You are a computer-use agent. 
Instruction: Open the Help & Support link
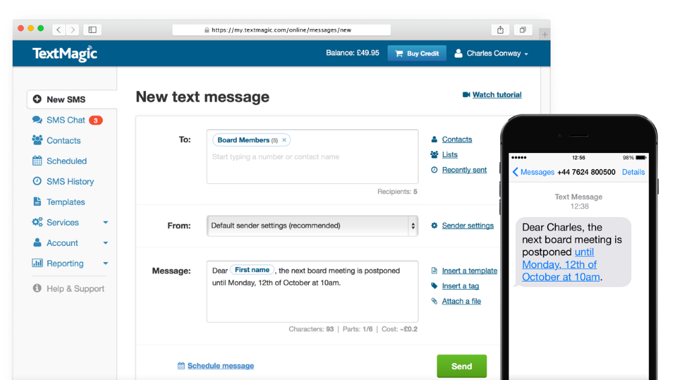(75, 289)
